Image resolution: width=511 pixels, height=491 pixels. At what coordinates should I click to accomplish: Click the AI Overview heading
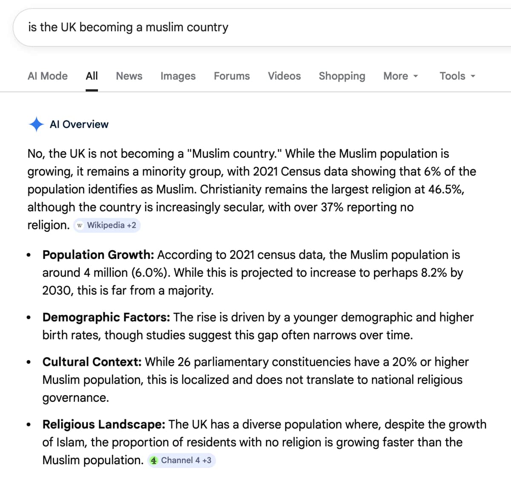click(x=79, y=124)
